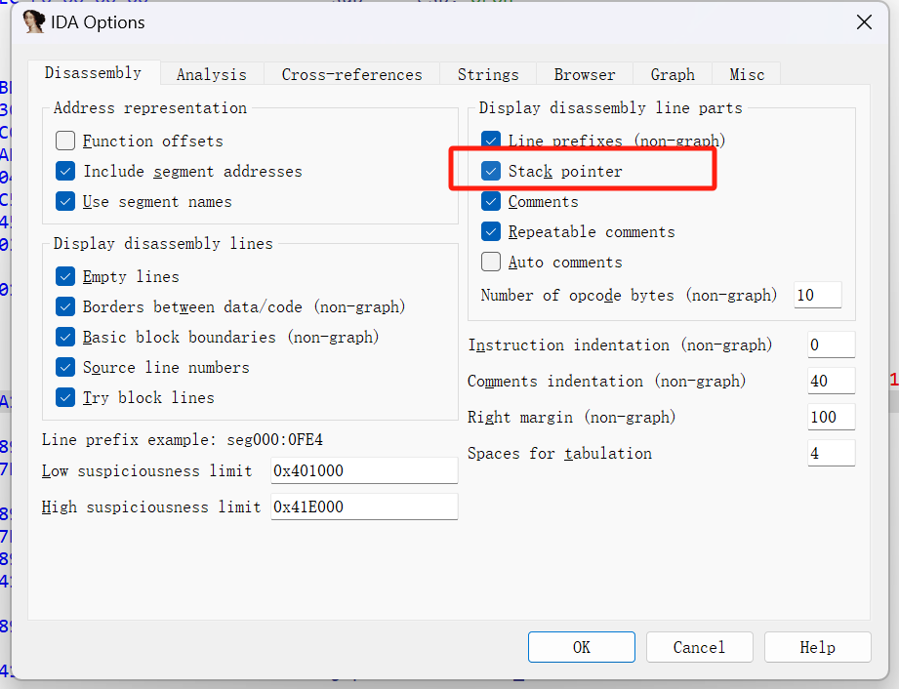Open the Analysis tab
The image size is (899, 689).
pyautogui.click(x=212, y=74)
